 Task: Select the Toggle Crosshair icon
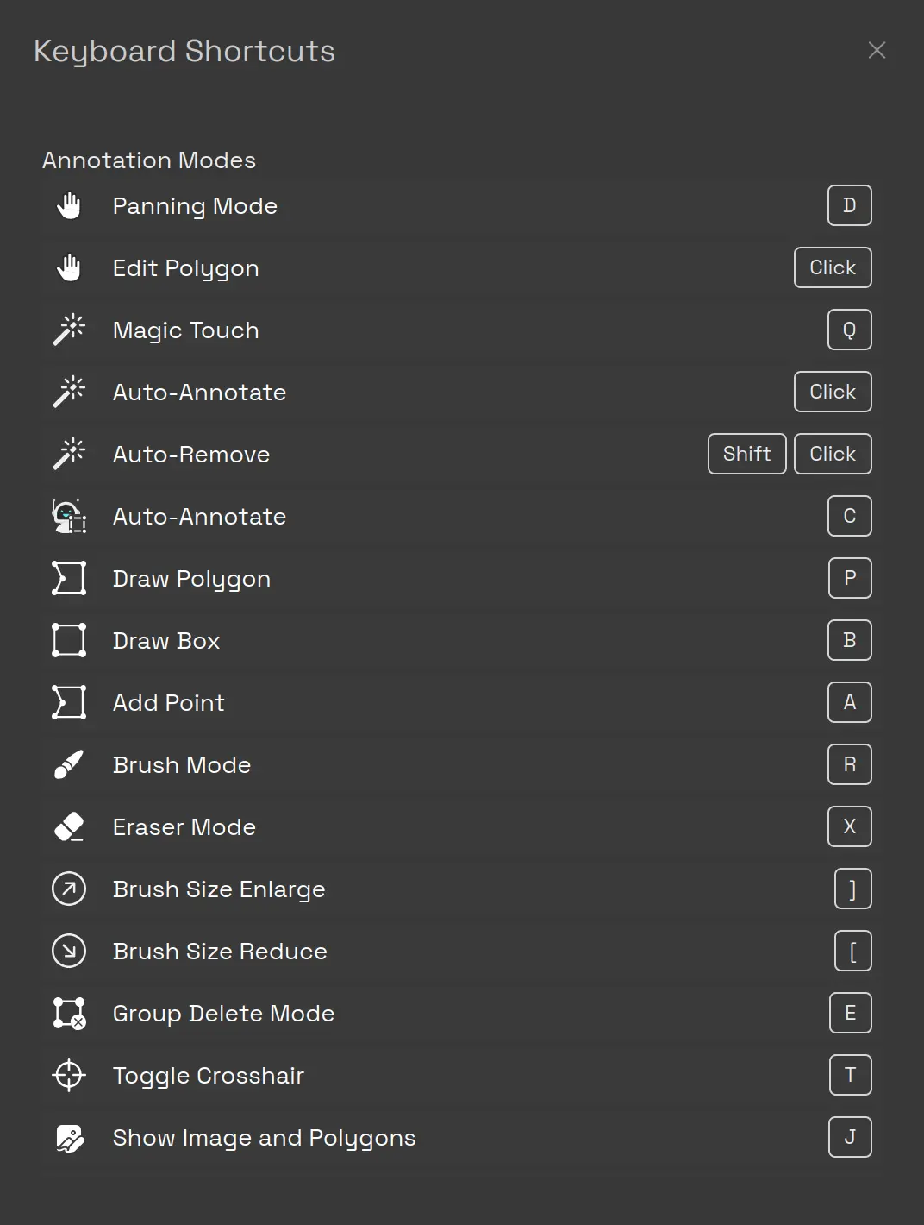coord(69,1075)
